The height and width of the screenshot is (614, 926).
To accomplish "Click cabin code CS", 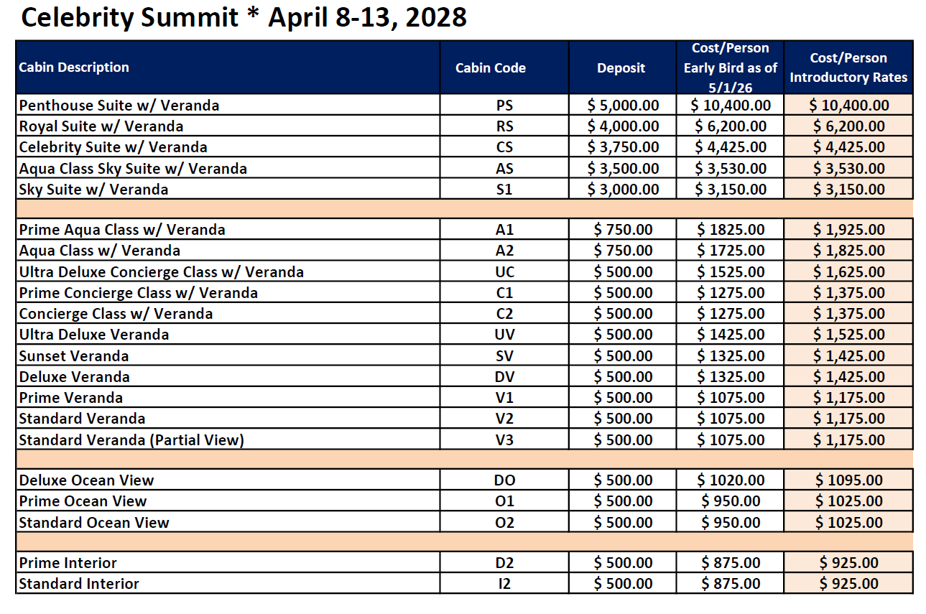I will (504, 147).
